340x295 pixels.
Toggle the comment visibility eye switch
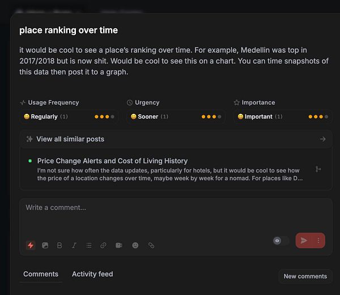281,241
